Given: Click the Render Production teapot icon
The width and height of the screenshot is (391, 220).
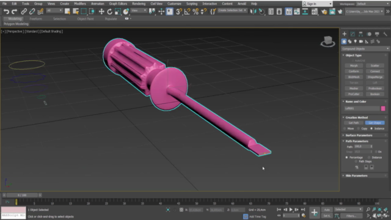Looking at the screenshot, I should tap(340, 12).
